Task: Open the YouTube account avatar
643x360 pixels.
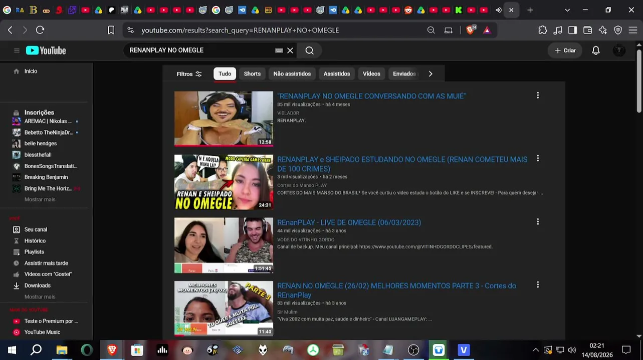Action: 619,50
